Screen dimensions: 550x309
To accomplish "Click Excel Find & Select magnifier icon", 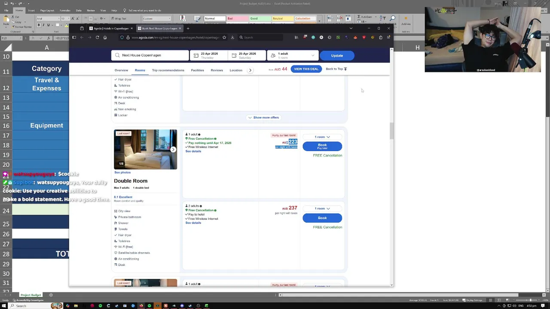I will coord(393,18).
